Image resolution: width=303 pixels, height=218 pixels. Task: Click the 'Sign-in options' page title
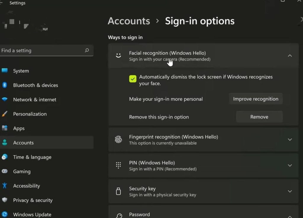200,21
